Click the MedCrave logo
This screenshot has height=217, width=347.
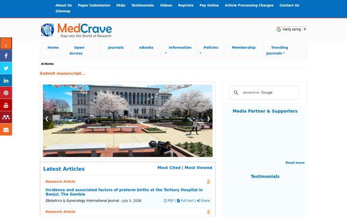point(76,30)
